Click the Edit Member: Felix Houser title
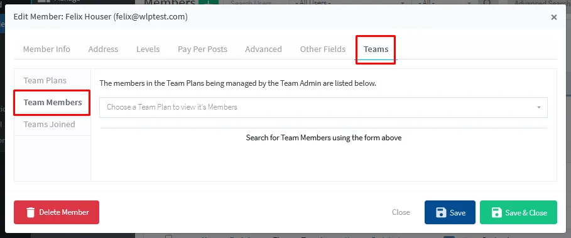Image resolution: width=571 pixels, height=238 pixels. pos(101,17)
